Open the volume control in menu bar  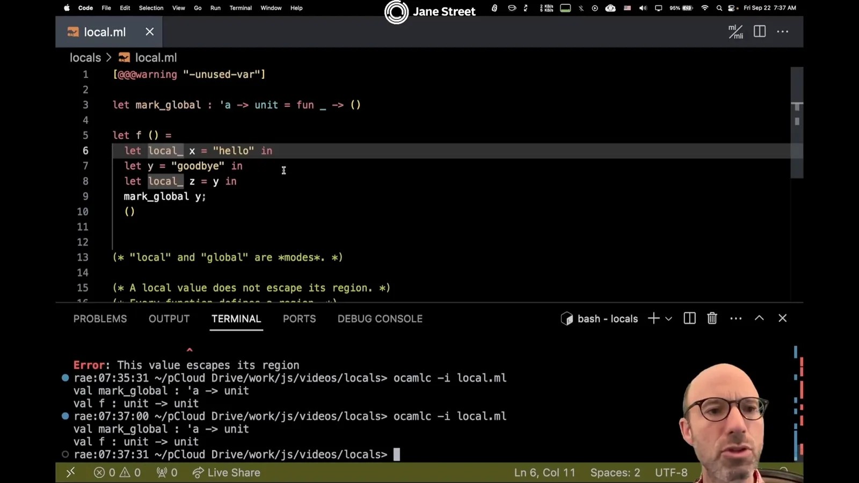click(x=643, y=8)
